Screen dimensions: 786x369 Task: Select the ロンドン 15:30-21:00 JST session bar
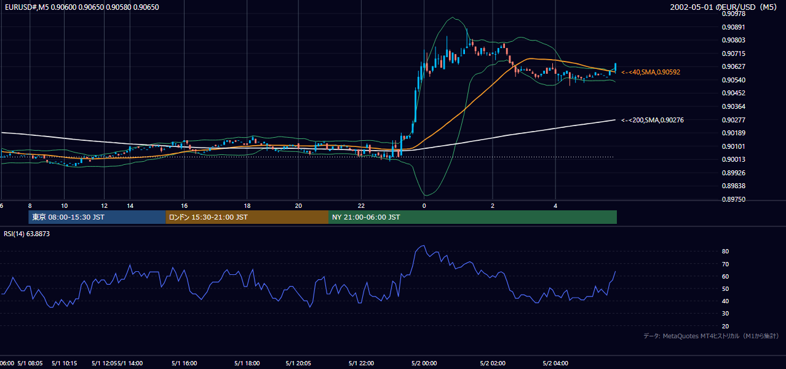coord(247,217)
